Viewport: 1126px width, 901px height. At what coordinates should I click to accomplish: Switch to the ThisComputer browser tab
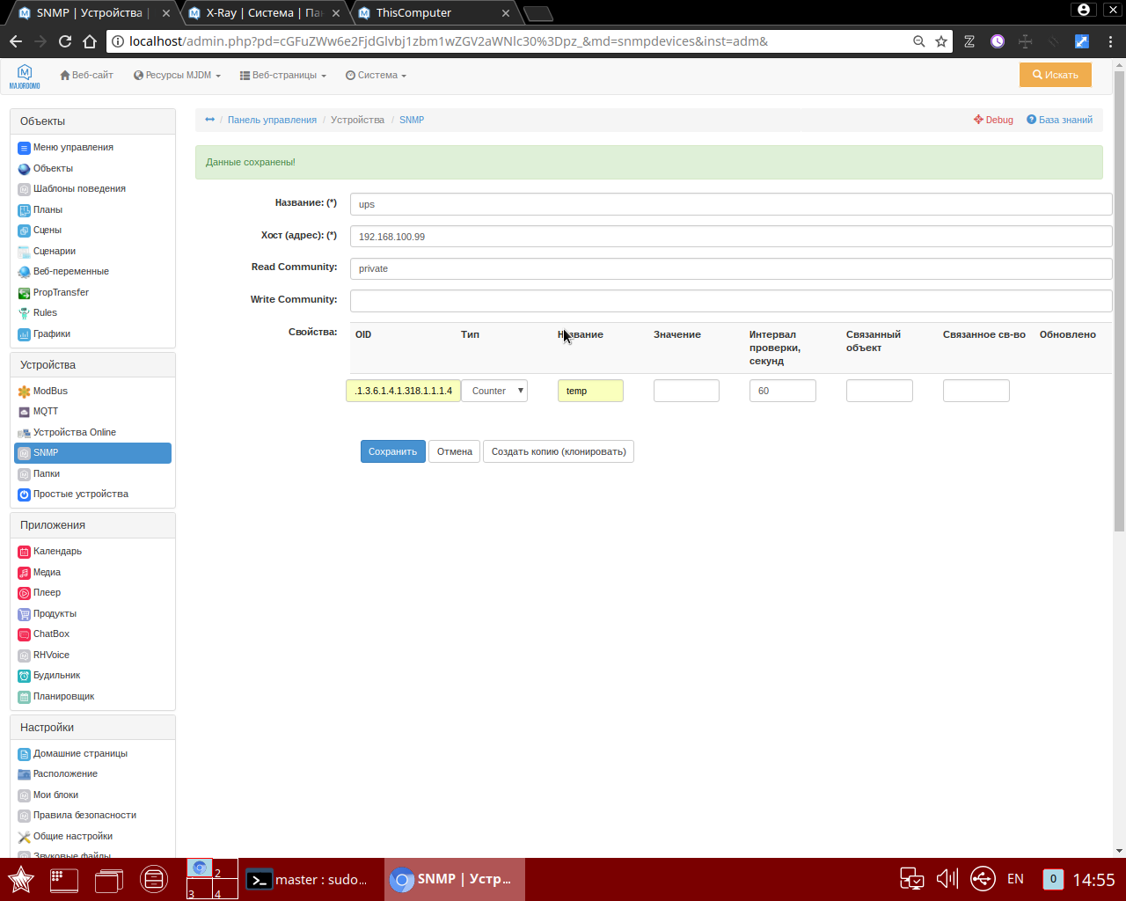(x=413, y=13)
